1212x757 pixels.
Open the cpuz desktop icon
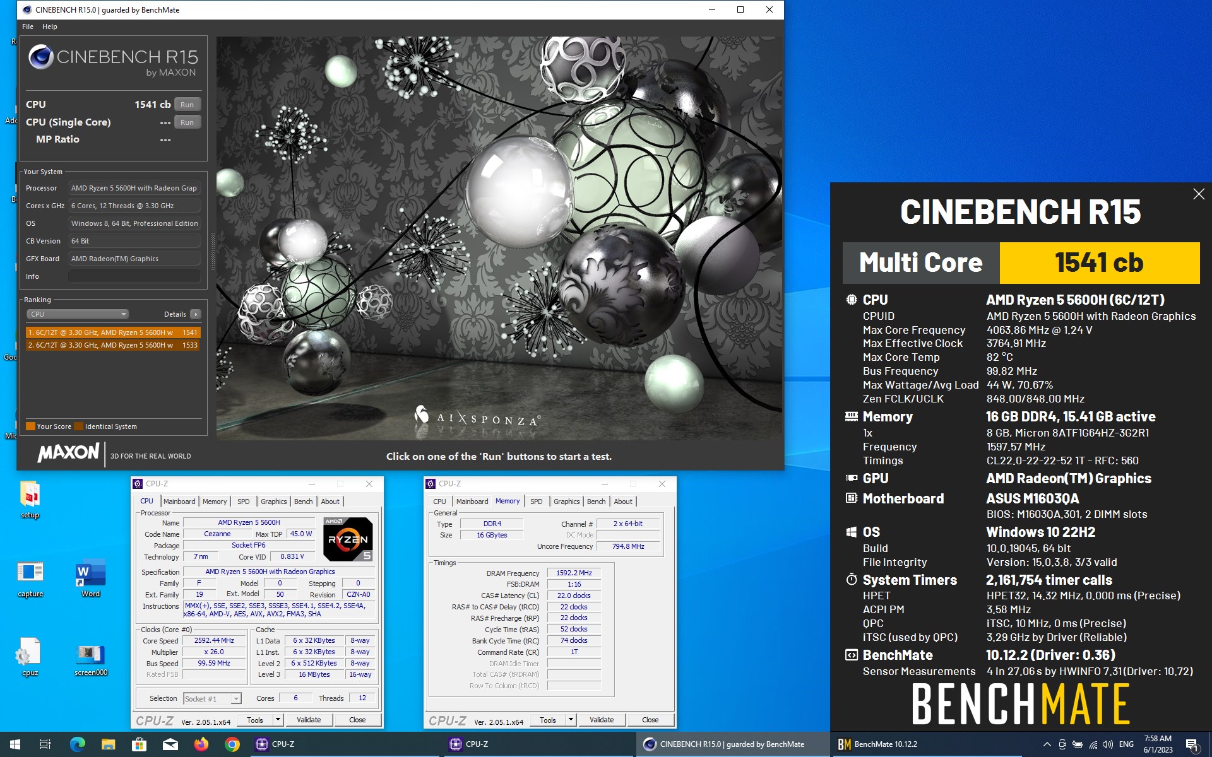coord(30,657)
